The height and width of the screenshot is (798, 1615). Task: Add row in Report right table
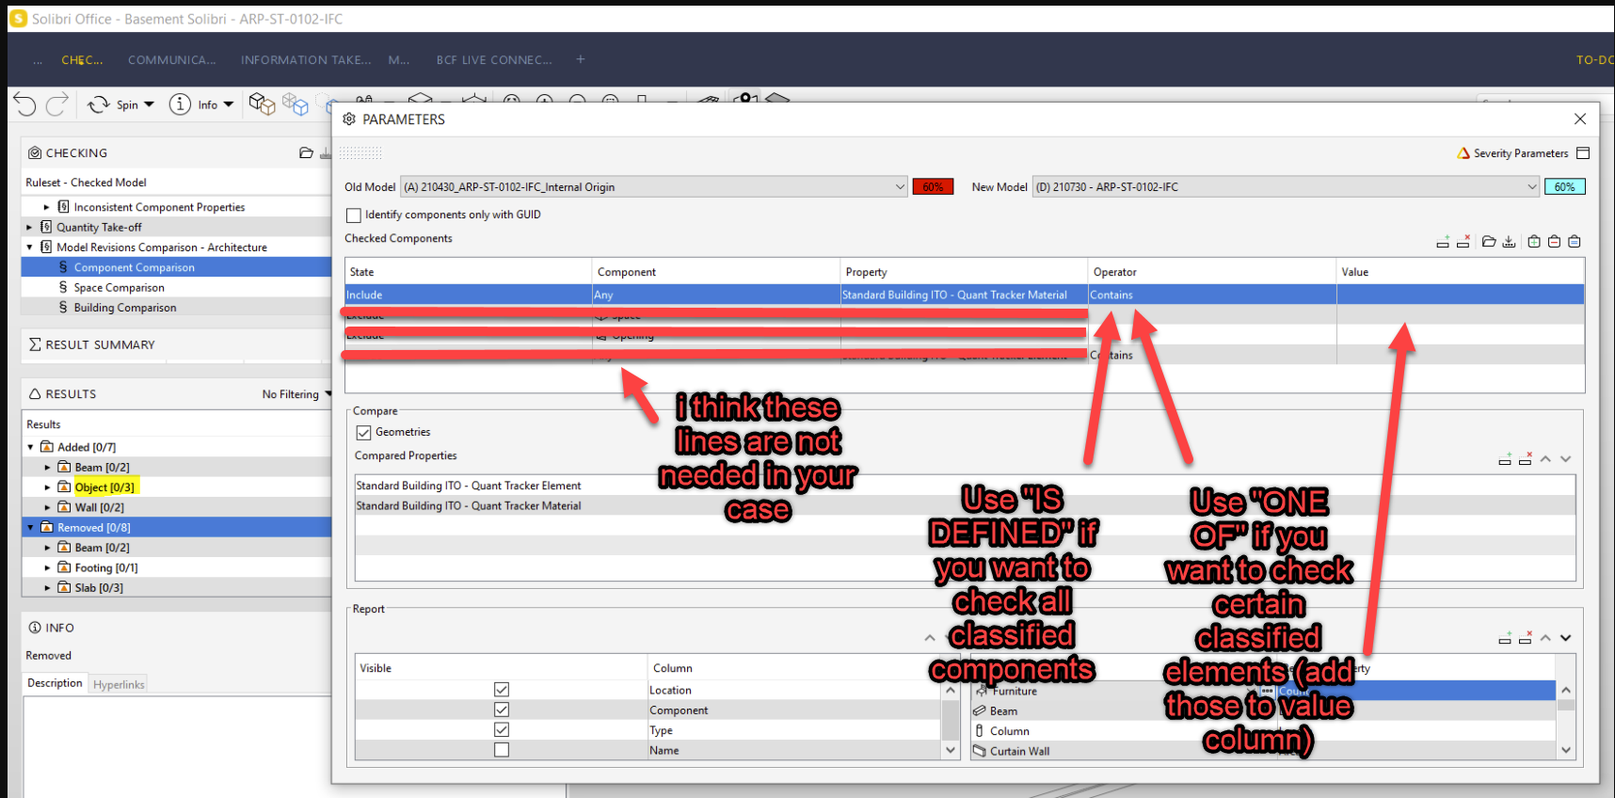pos(1505,638)
